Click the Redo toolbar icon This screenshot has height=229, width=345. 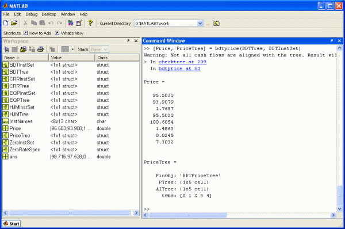click(59, 23)
